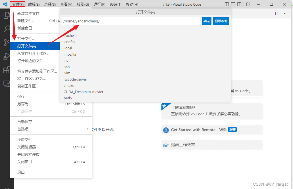The image size is (293, 189).
Task: Choose 保存 menu entry
Action: 35,96
